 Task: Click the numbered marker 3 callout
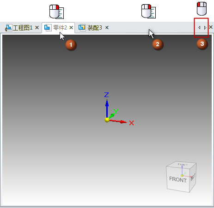[202, 44]
